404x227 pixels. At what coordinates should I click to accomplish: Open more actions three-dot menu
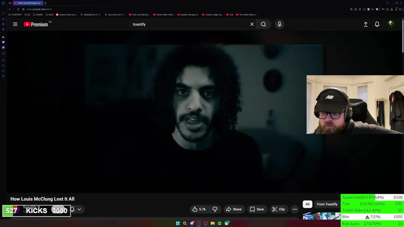294,209
